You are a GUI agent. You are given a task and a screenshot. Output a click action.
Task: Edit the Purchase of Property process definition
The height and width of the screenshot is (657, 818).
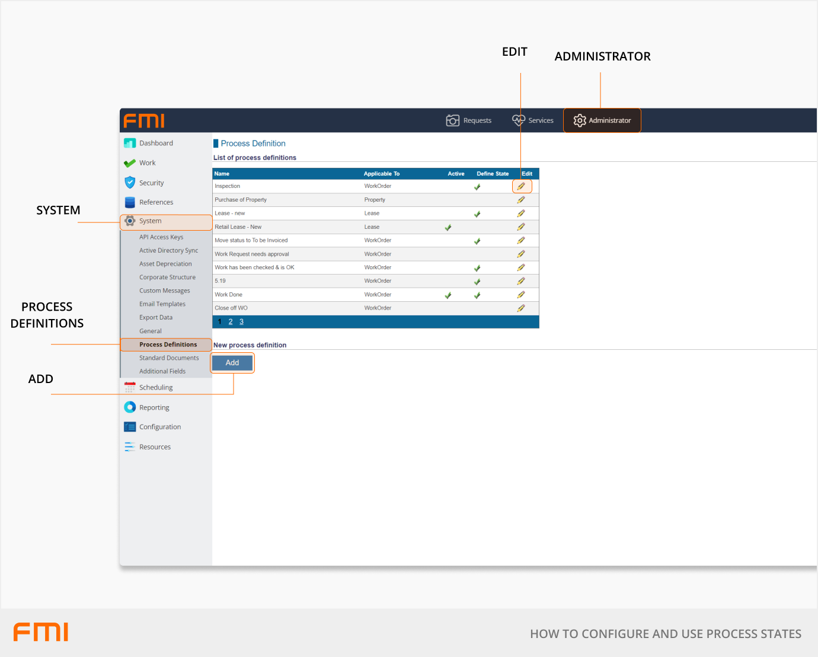(521, 200)
